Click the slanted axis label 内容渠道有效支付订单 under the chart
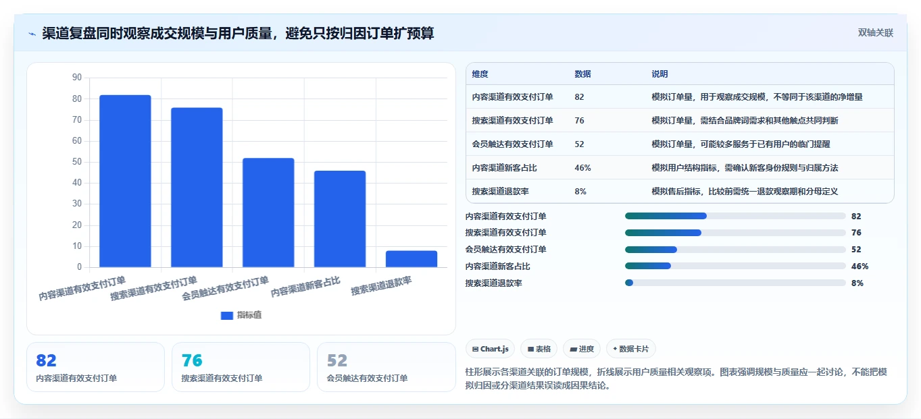Image resolution: width=921 pixels, height=419 pixels. (x=82, y=288)
